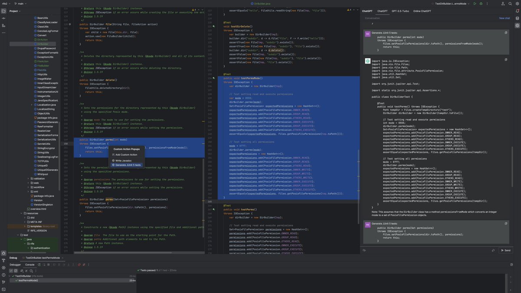Open the Structure tool window icon

[3, 25]
